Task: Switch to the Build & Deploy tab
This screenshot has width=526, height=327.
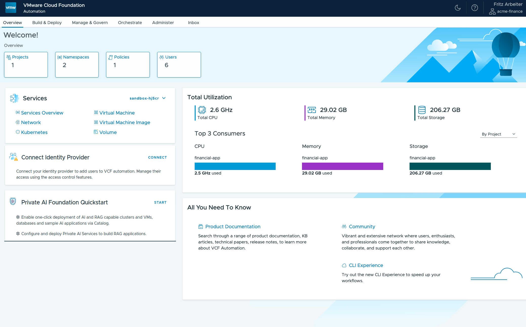Action: [x=47, y=23]
